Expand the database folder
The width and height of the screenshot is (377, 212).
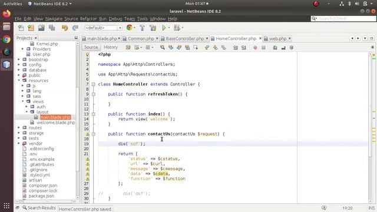click(x=19, y=70)
